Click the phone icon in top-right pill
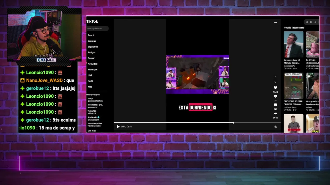330x185 pixels. (311, 22)
